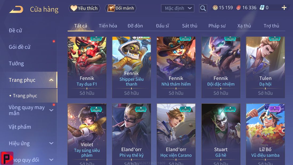Viewport: 293px width, 165px height.
Task: Open the Mặc định sort dropdown
Action: click(177, 8)
